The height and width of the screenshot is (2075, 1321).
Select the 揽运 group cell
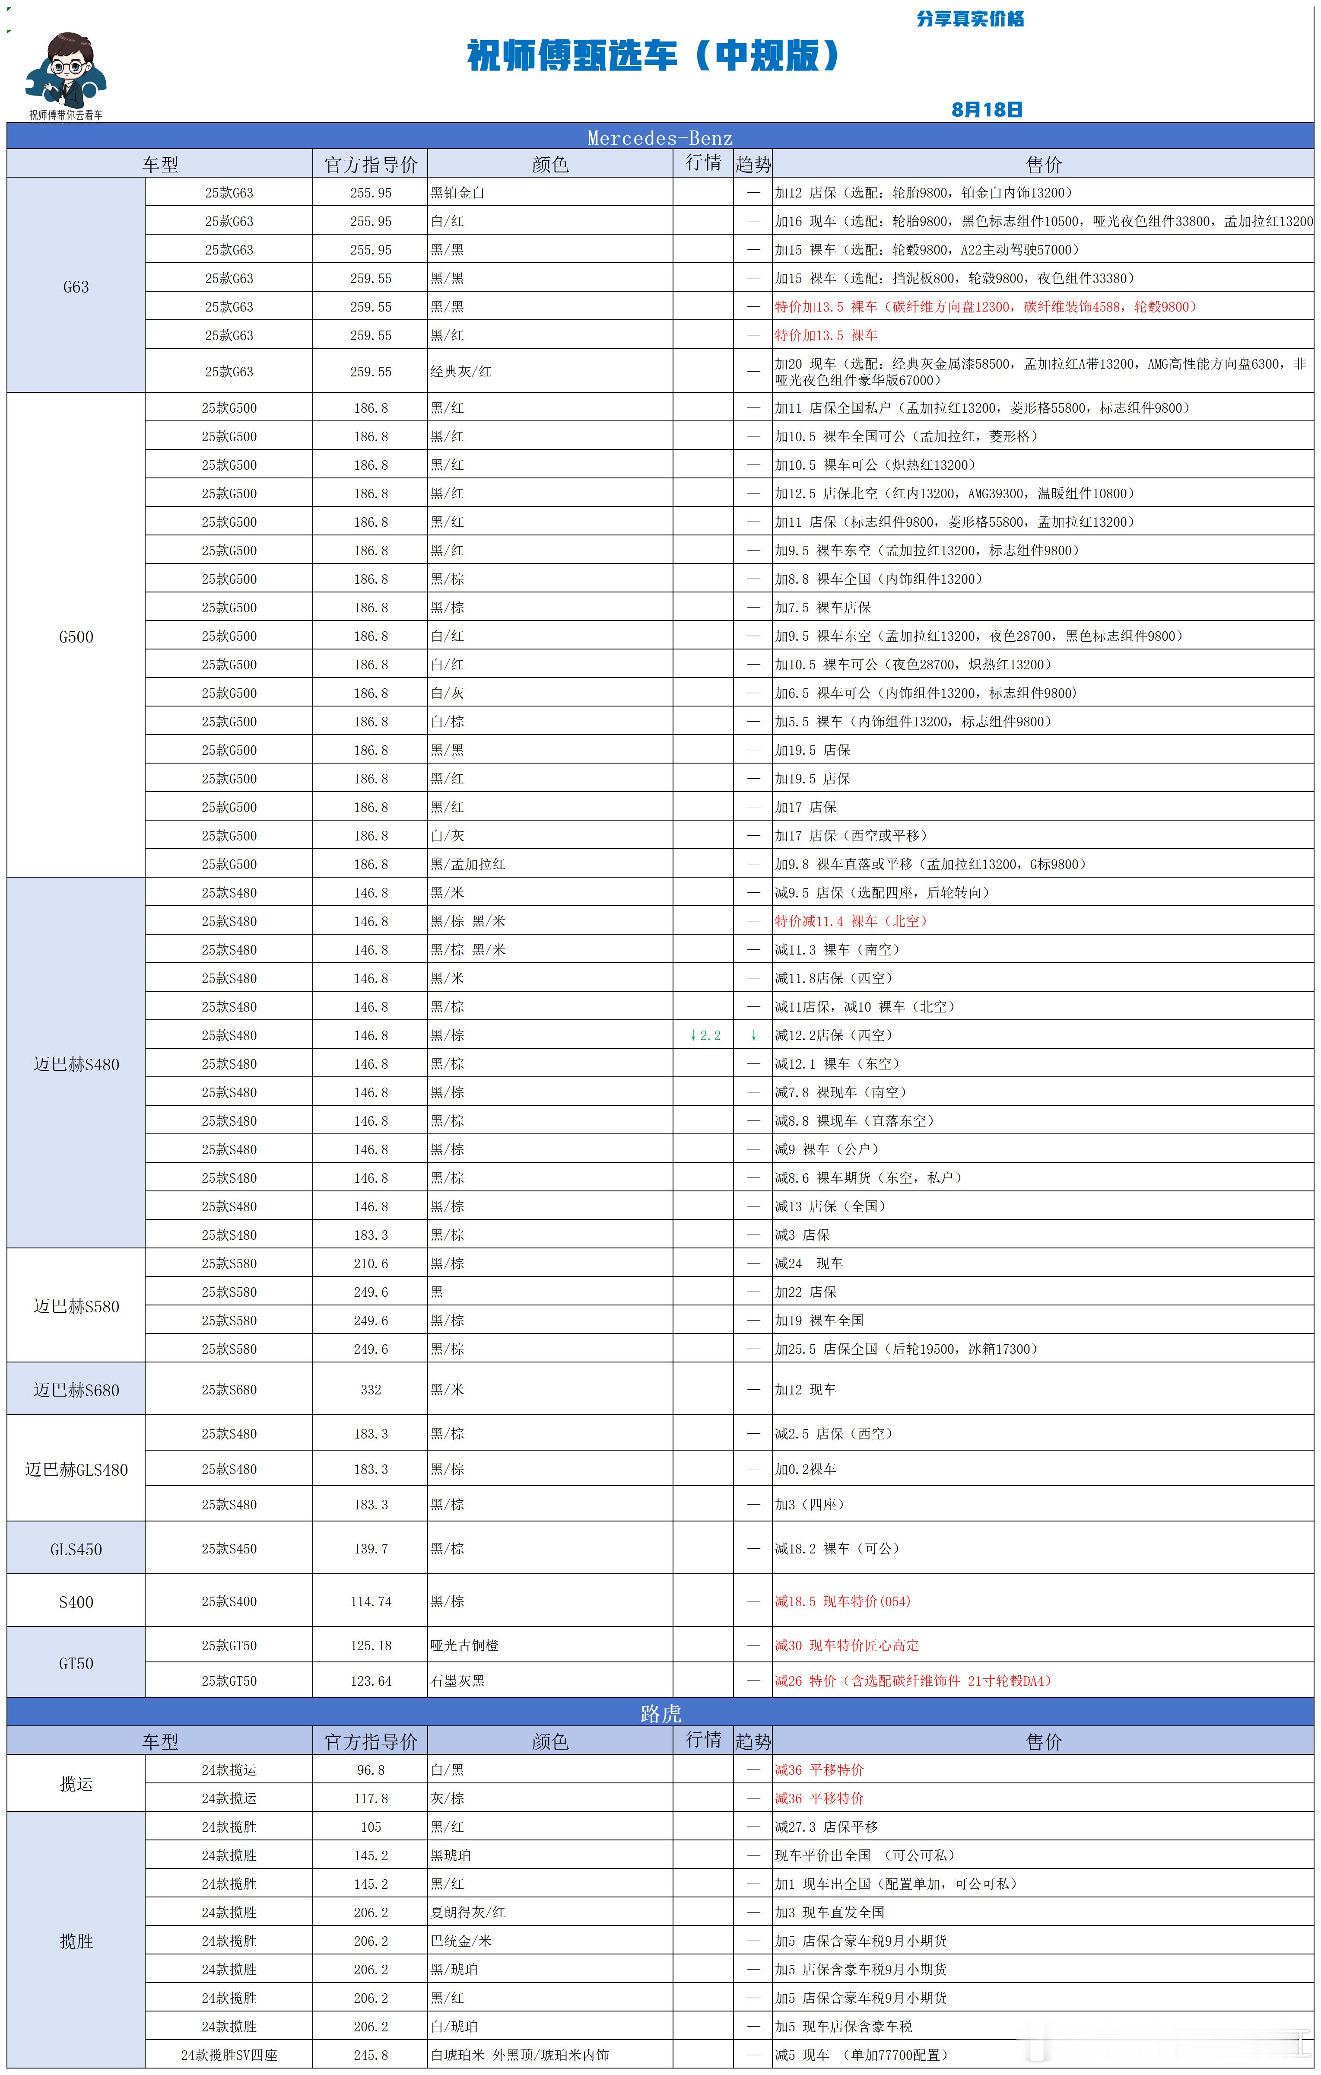point(76,1783)
